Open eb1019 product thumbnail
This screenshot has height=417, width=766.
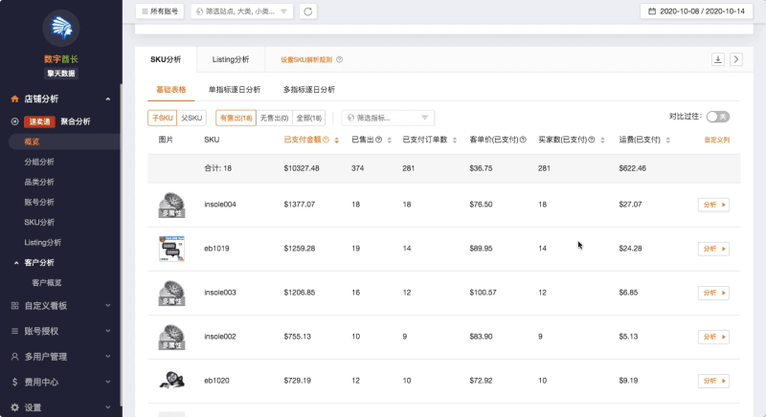coord(171,249)
